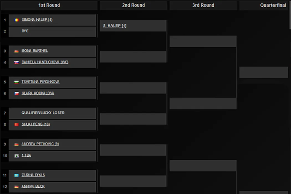Select the 2nd Round column header
Viewport: 291px width, 194px height.
pos(133,5)
